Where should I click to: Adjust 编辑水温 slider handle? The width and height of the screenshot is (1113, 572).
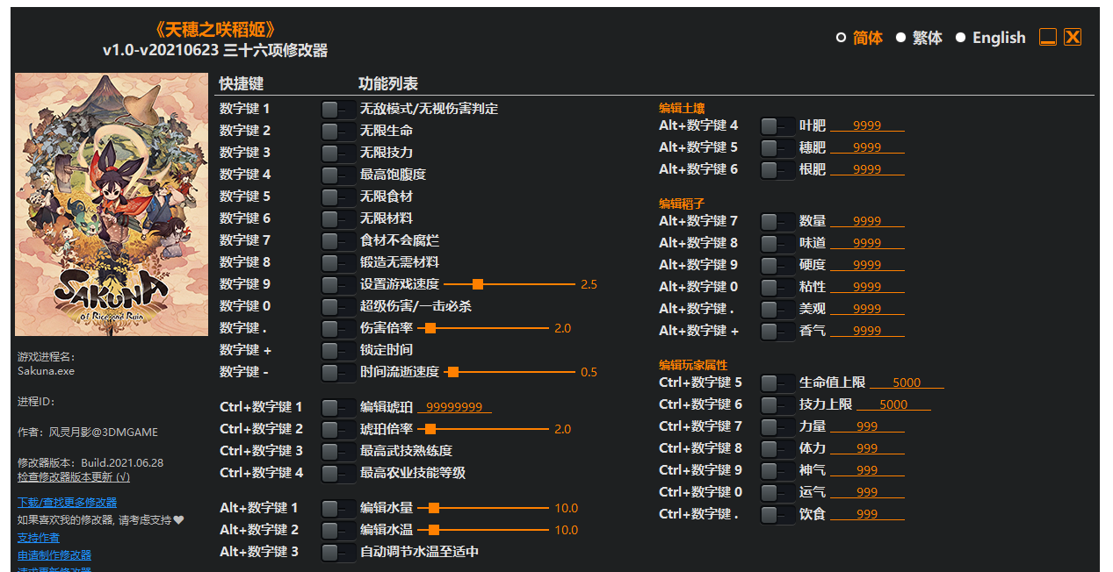click(x=434, y=530)
